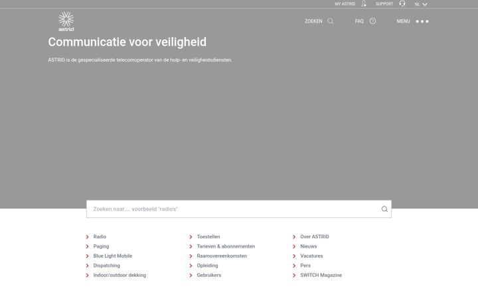Viewport: 478px width, 298px height.
Task: Click red chevron beside Over ASTRID
Action: coord(294,236)
